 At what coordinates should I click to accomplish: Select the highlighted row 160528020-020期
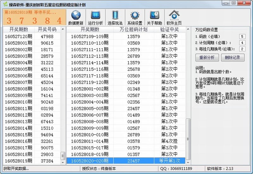point(126,161)
